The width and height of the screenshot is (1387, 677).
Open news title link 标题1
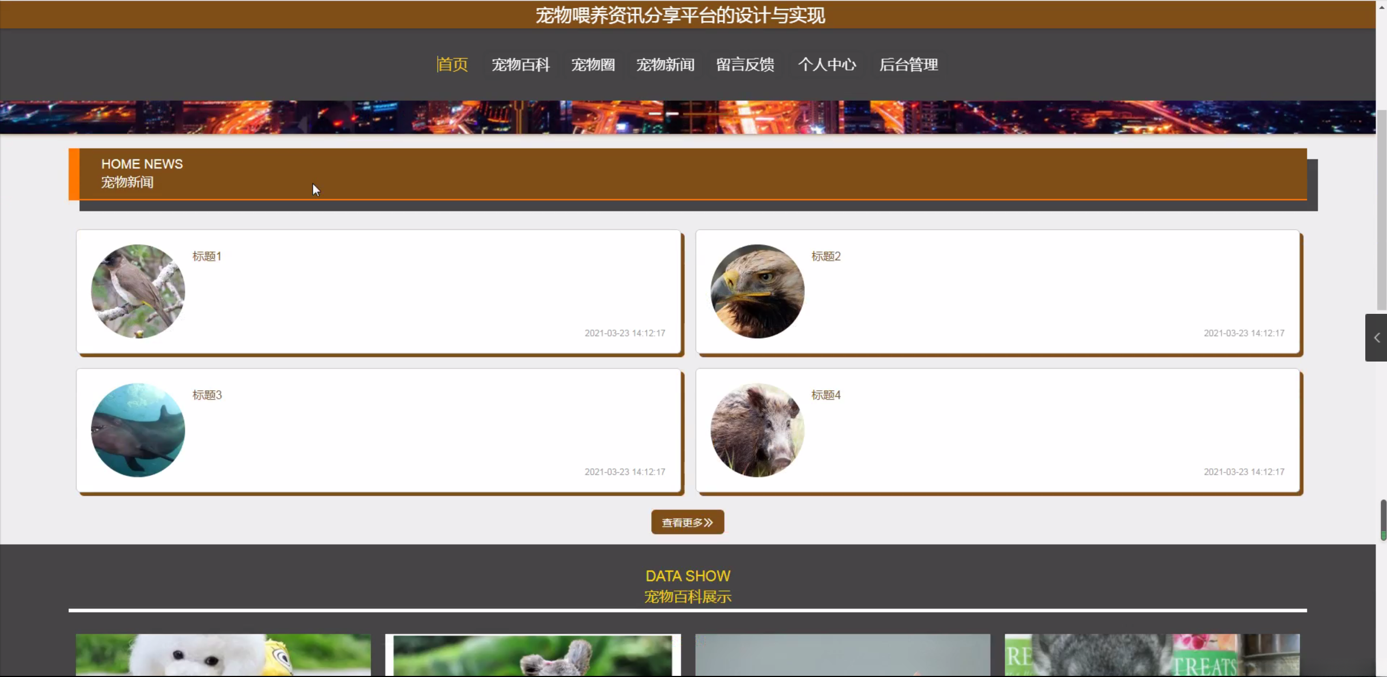coord(207,256)
